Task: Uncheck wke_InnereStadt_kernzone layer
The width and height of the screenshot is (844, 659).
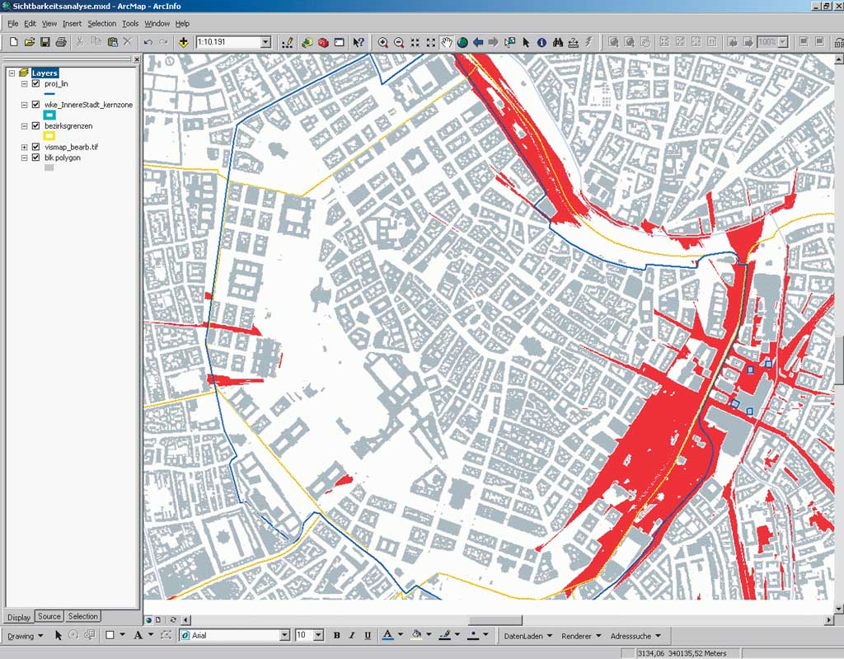Action: click(x=36, y=105)
